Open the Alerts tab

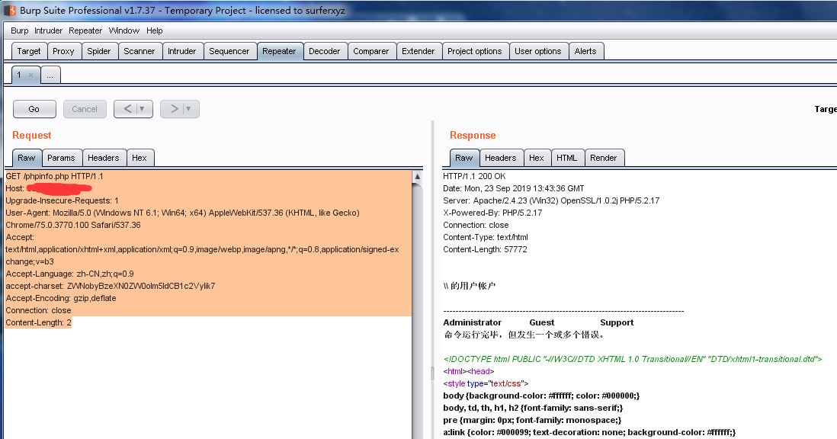(x=586, y=50)
